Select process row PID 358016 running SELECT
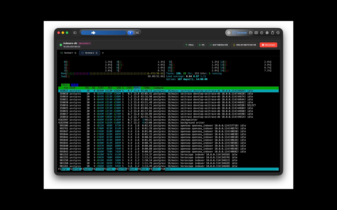This screenshot has height=210, width=337. (168, 105)
